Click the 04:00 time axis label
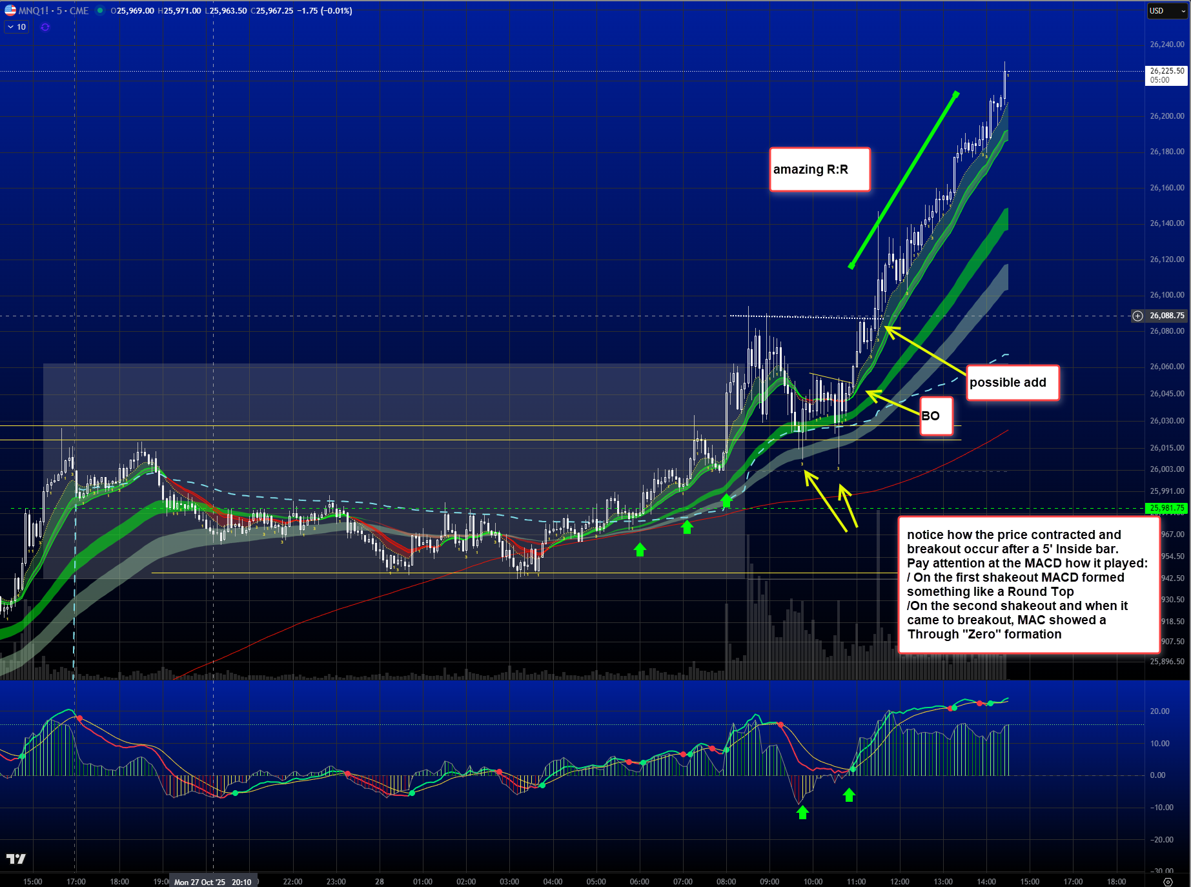The image size is (1191, 887). [x=553, y=882]
